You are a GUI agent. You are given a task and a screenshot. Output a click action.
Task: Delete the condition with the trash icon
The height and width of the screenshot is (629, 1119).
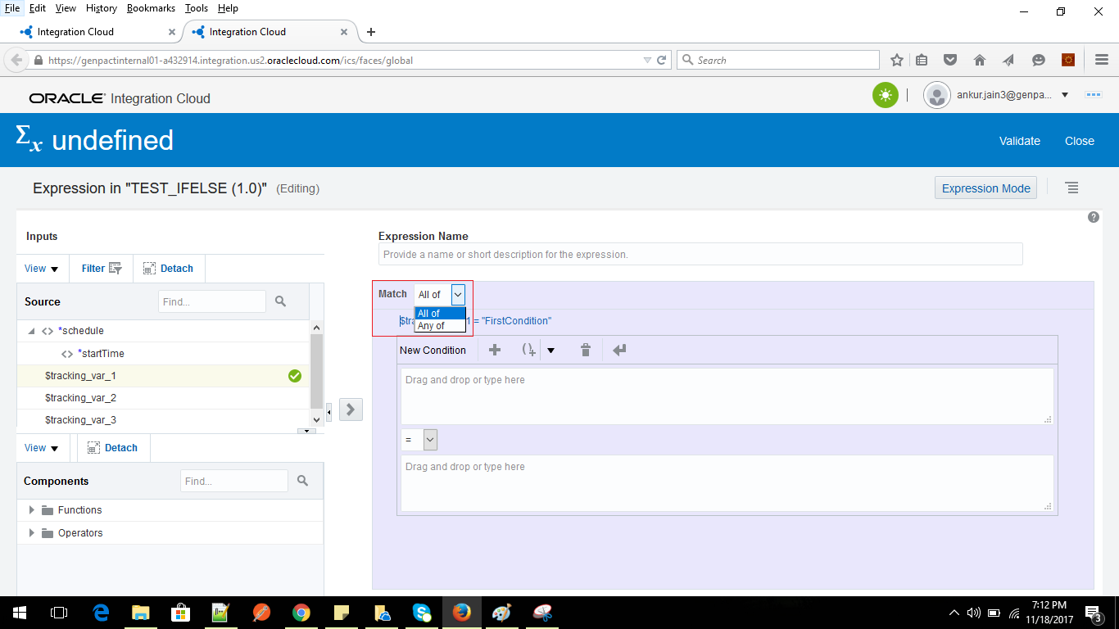pyautogui.click(x=586, y=350)
